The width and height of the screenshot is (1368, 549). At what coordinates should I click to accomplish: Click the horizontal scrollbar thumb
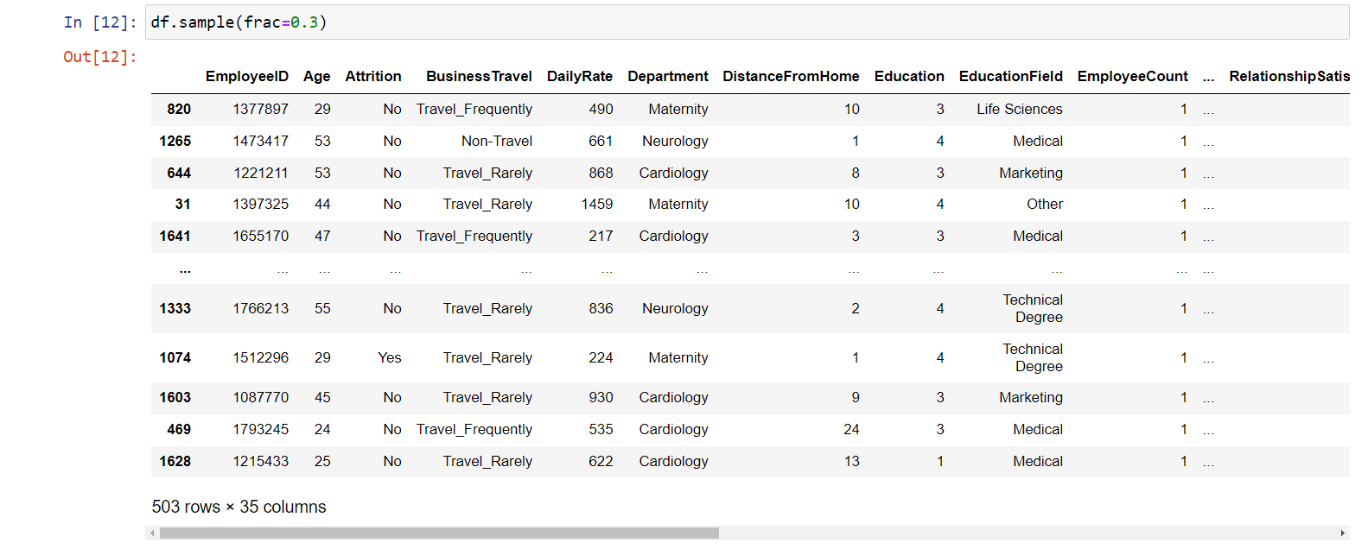439,533
